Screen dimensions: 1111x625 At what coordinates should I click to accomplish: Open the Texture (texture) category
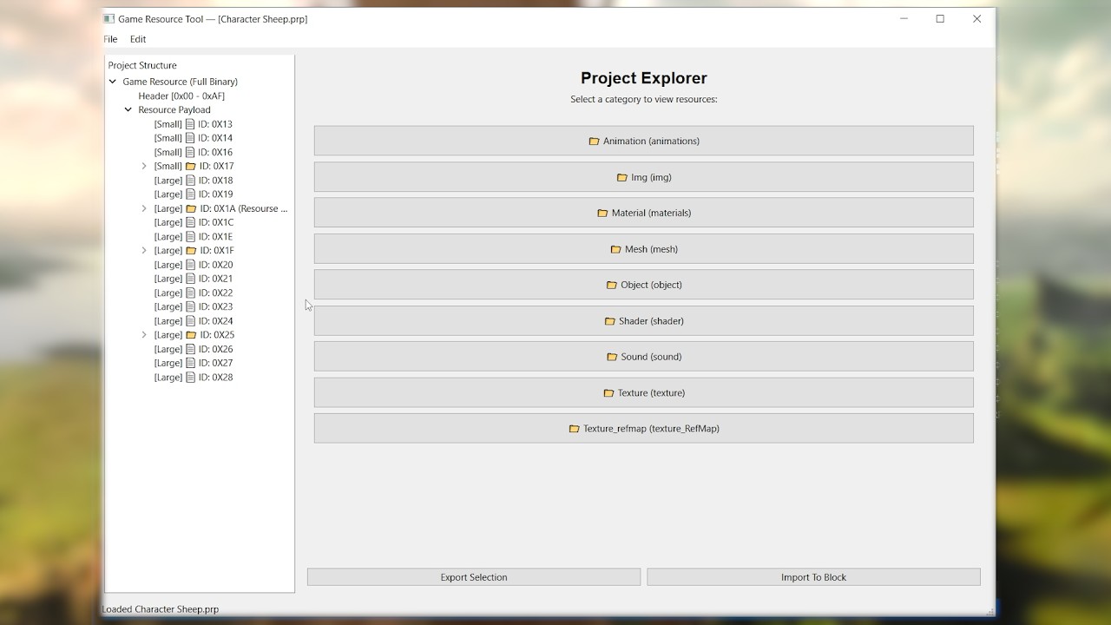644,393
